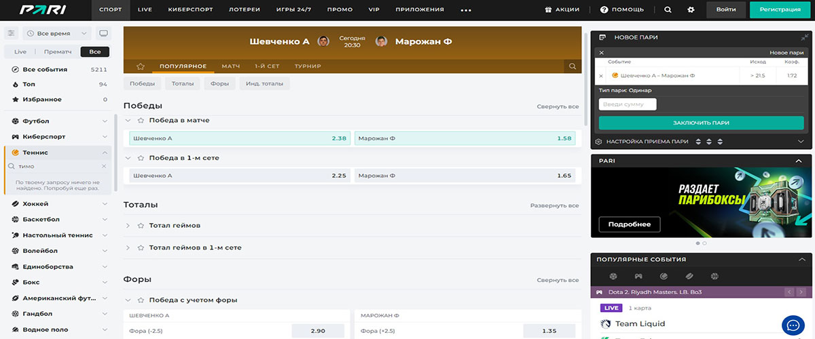Go to next popular event arrow
This screenshot has height=339, width=815.
(x=802, y=292)
